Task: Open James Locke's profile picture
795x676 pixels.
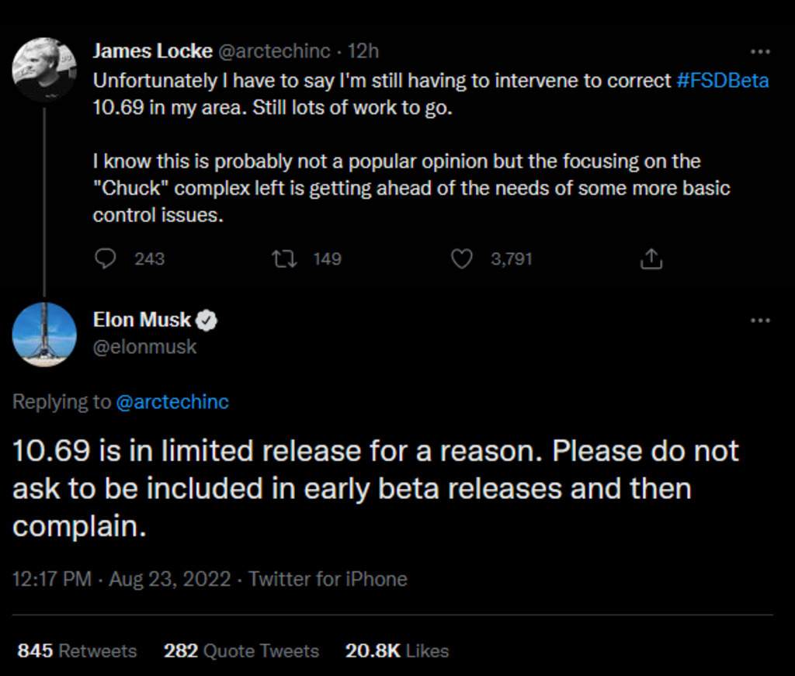Action: (44, 70)
